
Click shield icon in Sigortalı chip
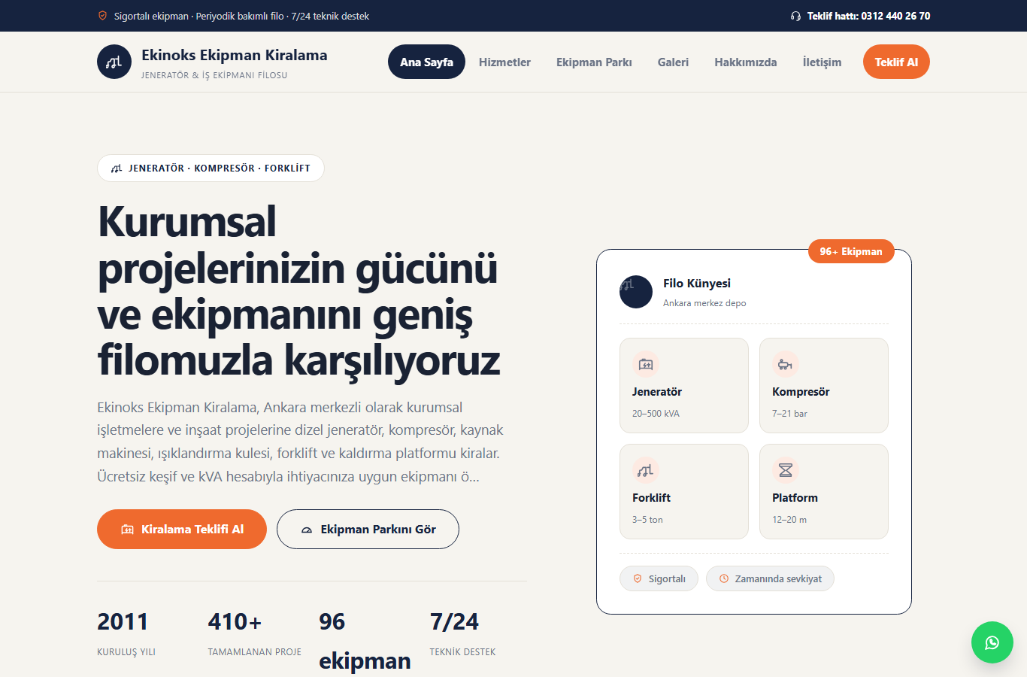638,578
